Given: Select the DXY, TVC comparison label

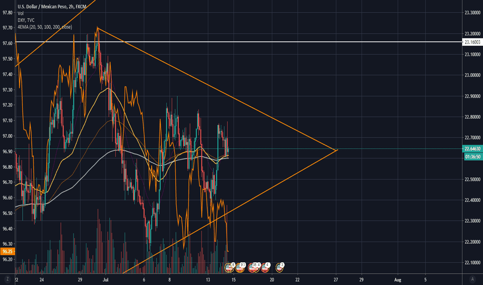Looking at the screenshot, I should [26, 20].
